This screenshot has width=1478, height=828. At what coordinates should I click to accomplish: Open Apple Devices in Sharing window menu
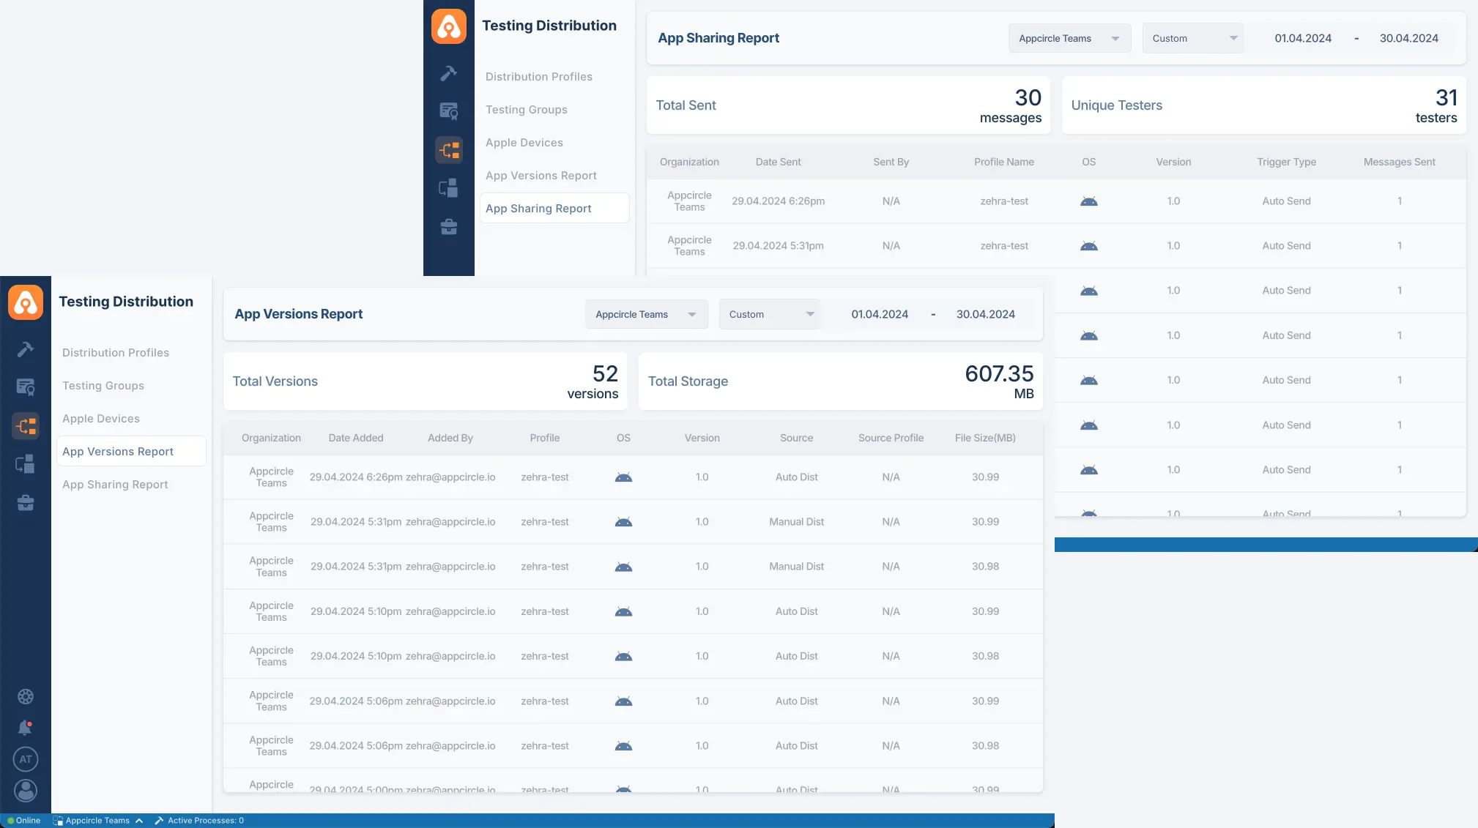(x=524, y=143)
